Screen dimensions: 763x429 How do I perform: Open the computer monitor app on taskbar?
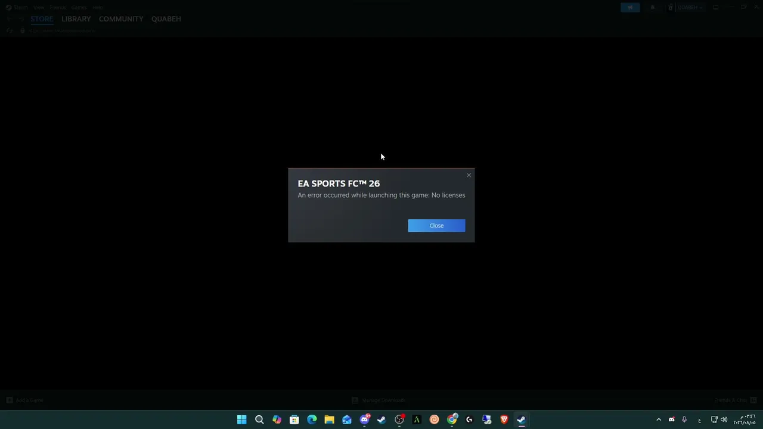point(486,419)
